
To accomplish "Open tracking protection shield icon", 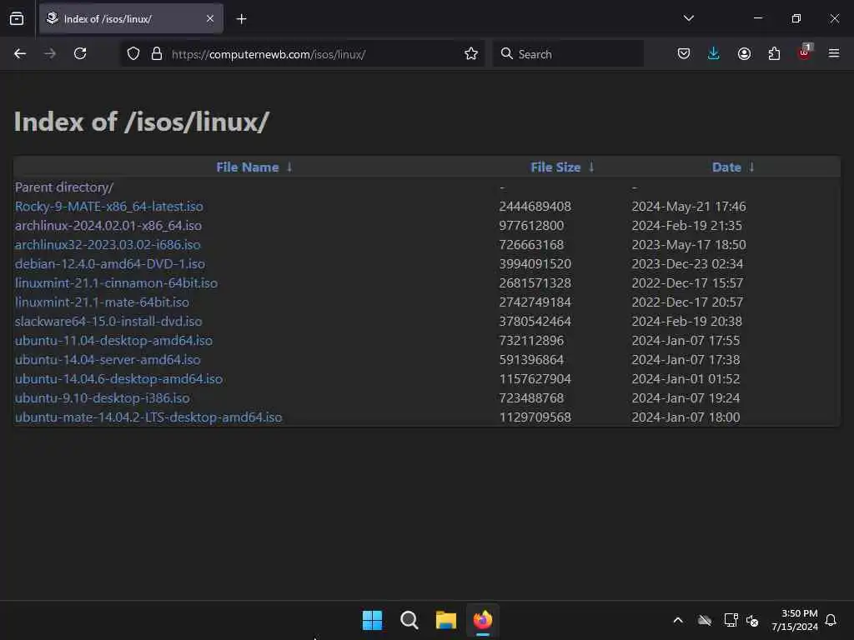I will 133,53.
